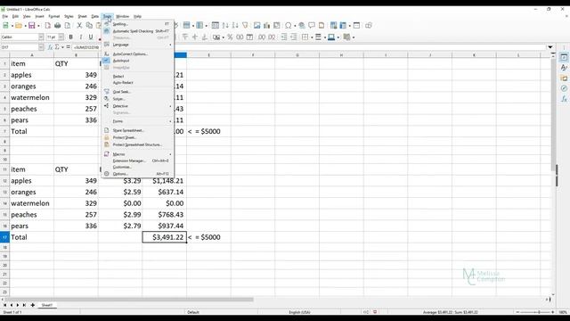Click the Insert Hyperlink icon
Image resolution: width=570 pixels, height=321 pixels.
[302, 26]
